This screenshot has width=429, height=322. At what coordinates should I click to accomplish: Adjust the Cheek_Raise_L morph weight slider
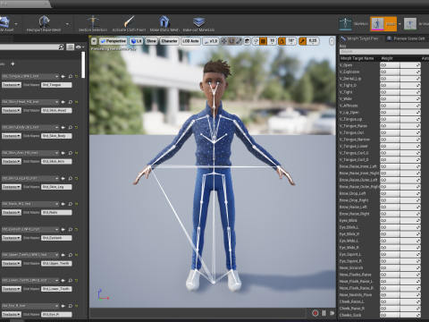[400, 301]
